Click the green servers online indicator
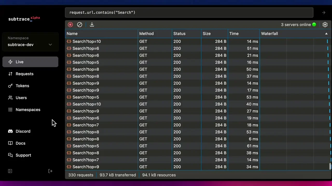332x186 pixels. [314, 25]
